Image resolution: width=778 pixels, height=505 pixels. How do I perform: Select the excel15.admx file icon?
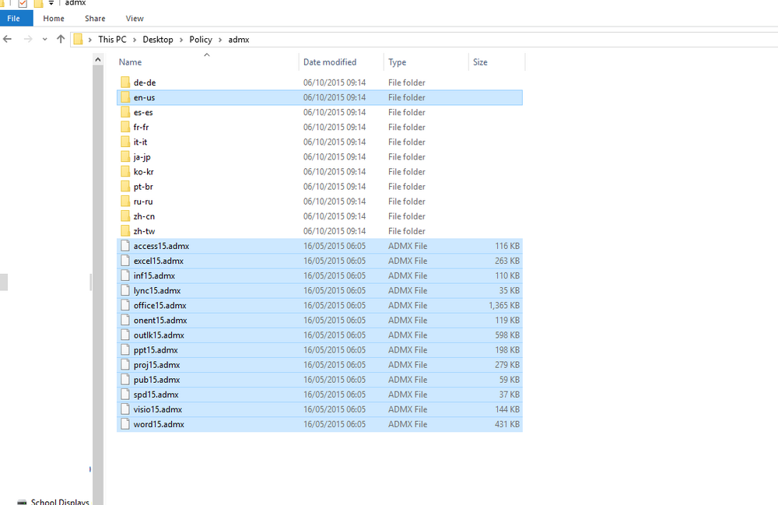coord(125,261)
